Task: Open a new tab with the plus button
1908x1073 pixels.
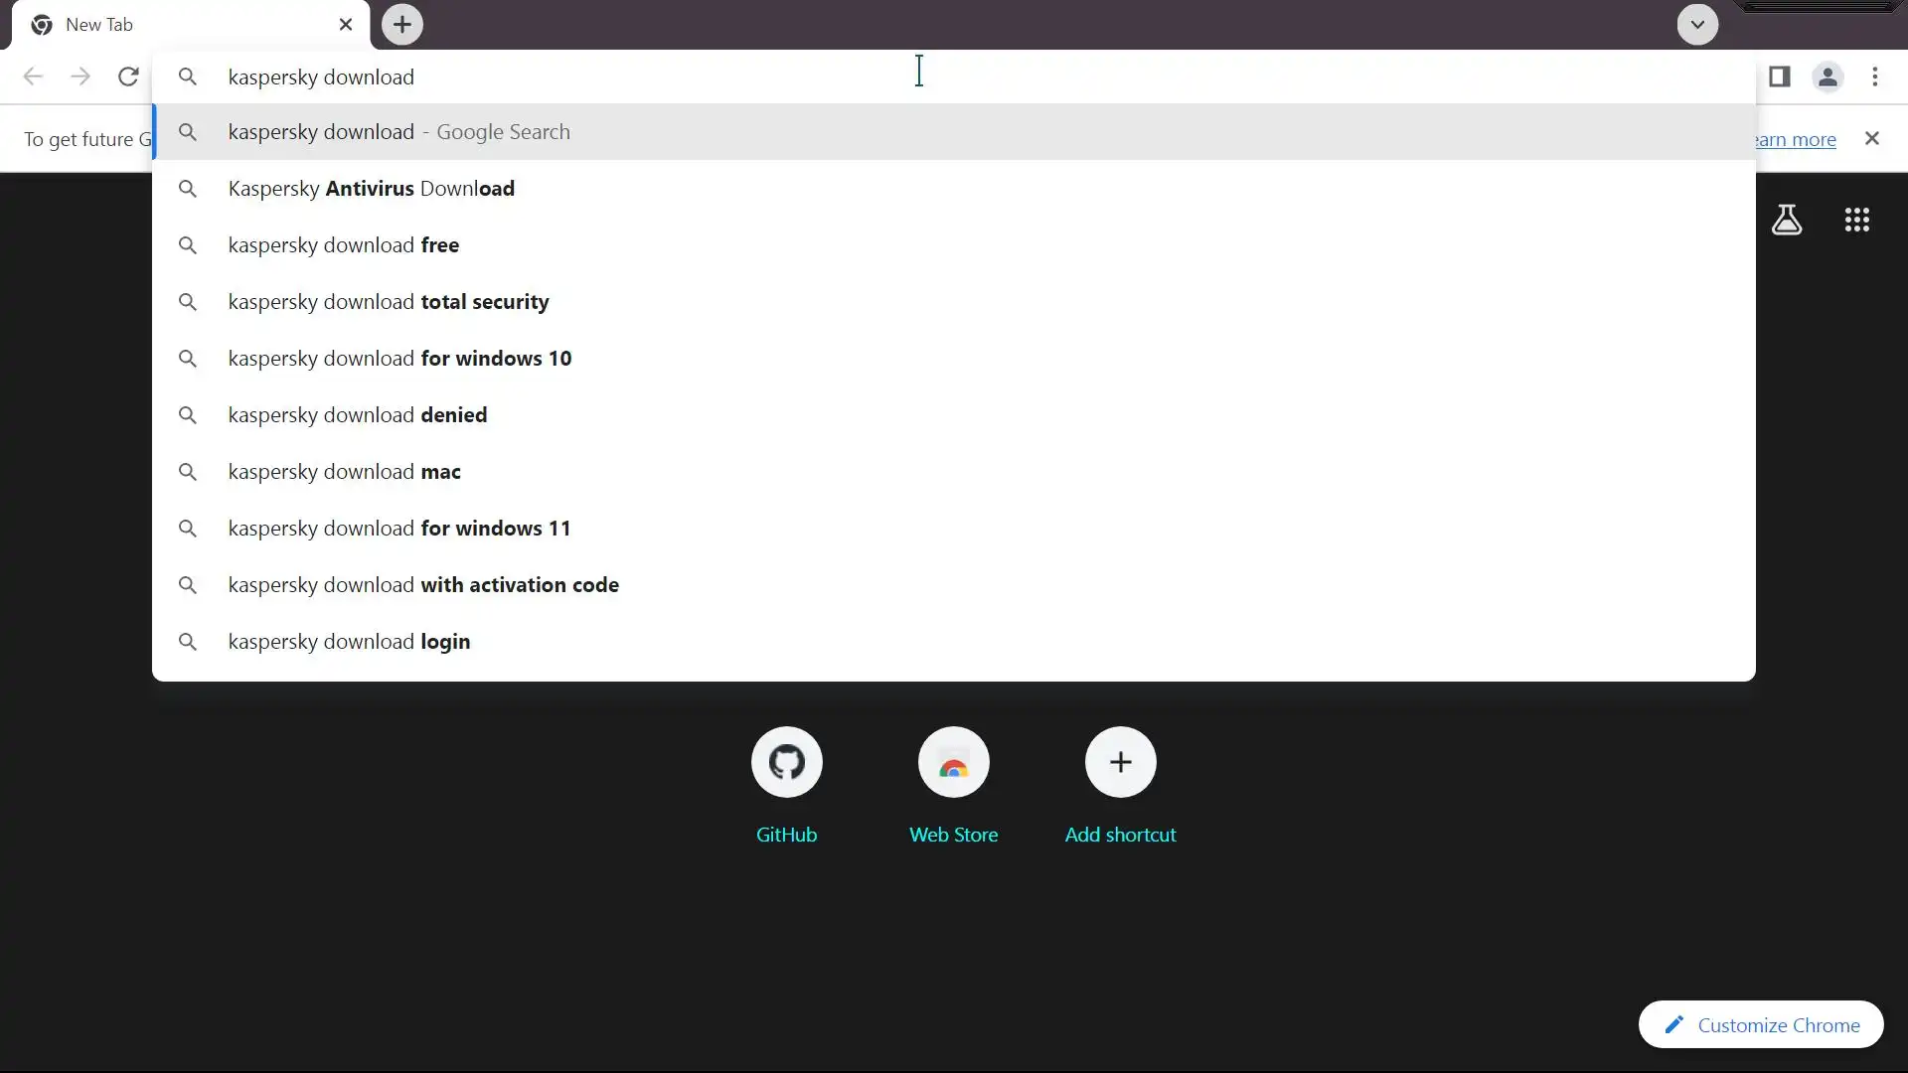Action: [x=402, y=25]
